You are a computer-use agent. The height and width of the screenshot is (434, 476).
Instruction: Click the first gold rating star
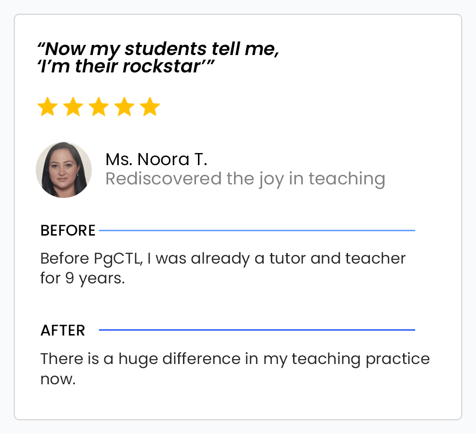[x=47, y=107]
